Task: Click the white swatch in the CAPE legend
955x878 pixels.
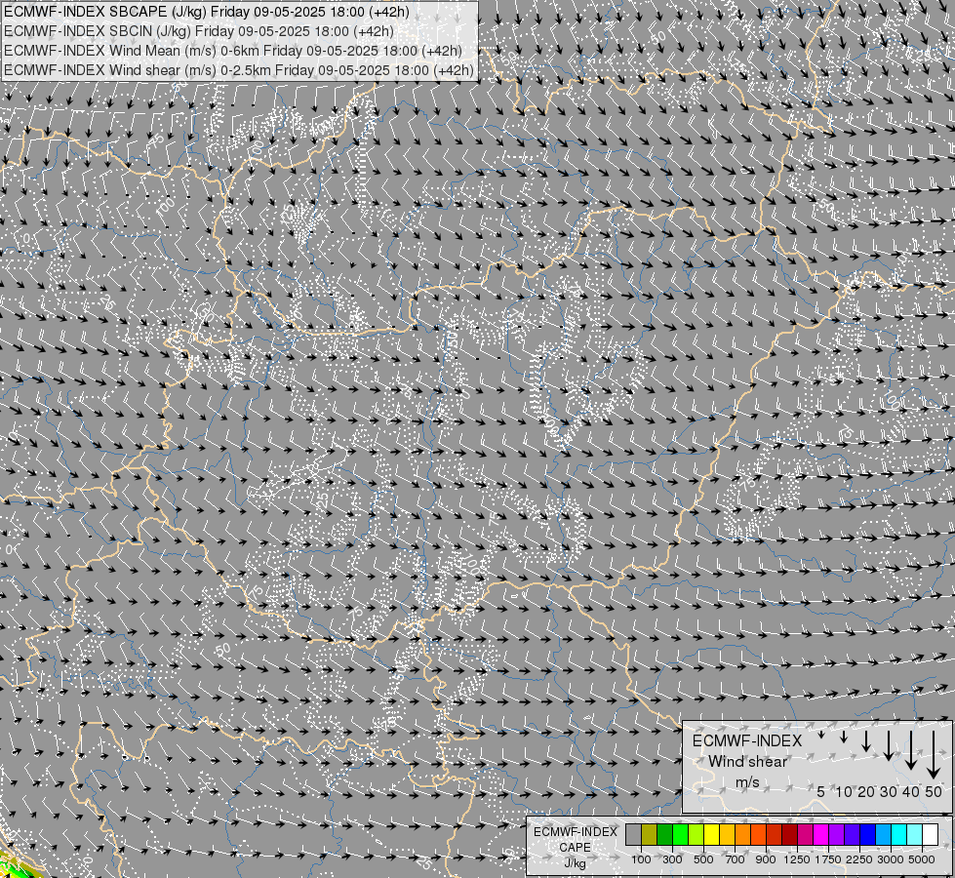Action: point(930,834)
